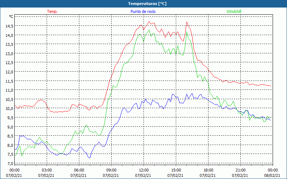The height and width of the screenshot is (179, 287).
Task: Click the 12,0 y-axis value
Action: pyautogui.click(x=9, y=72)
